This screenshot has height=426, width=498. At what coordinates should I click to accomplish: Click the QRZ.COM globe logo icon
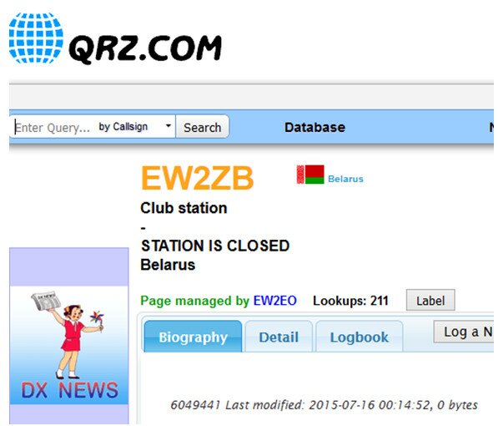point(36,38)
